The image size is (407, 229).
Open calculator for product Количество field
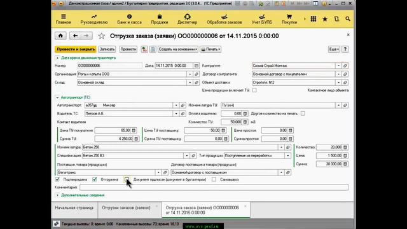(345, 147)
